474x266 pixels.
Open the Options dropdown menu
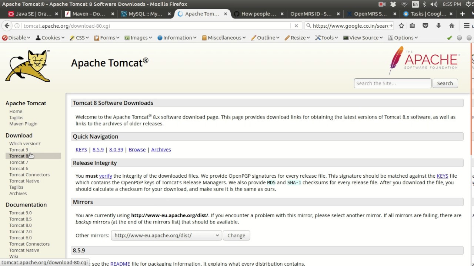click(403, 38)
